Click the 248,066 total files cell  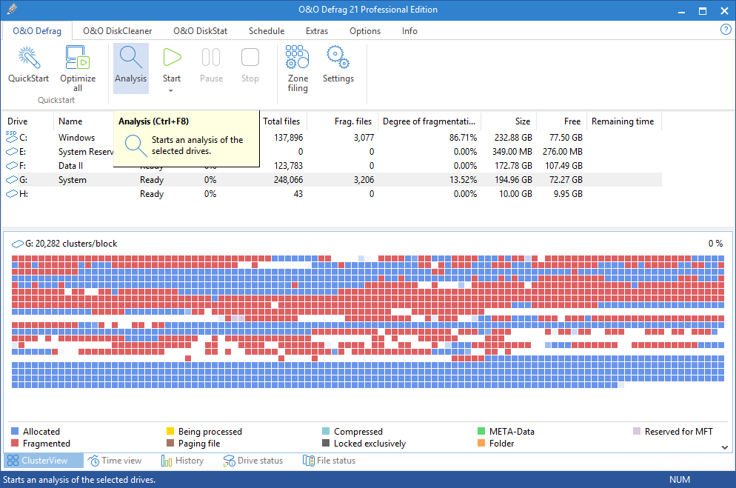(288, 180)
